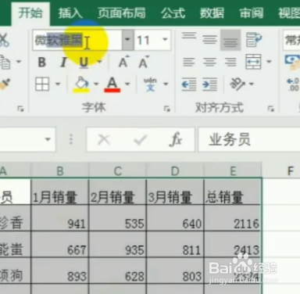Viewport: 300px width, 294px height.
Task: Open the 公式 ribbon tab
Action: pos(173,13)
